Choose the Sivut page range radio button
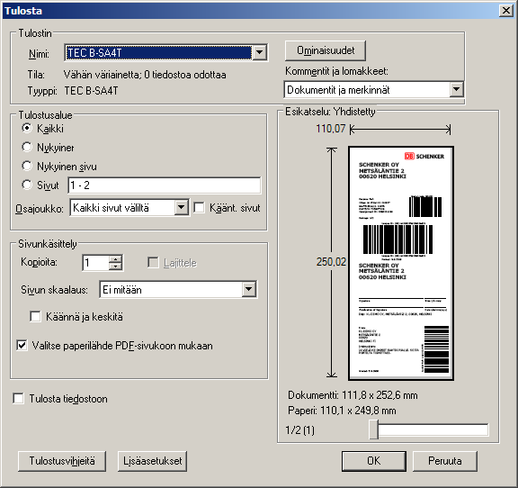 27,185
